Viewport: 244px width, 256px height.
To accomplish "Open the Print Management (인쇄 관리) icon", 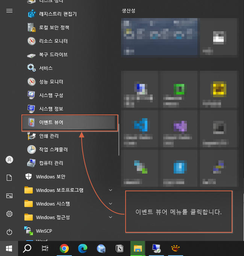I will pyautogui.click(x=32, y=136).
